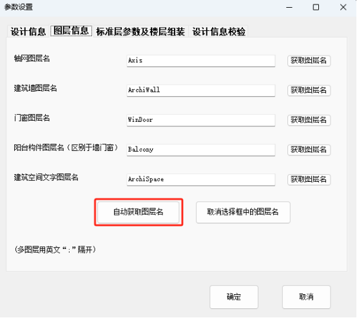
Task: Open the 设计信息校验 tab
Action: 218,32
